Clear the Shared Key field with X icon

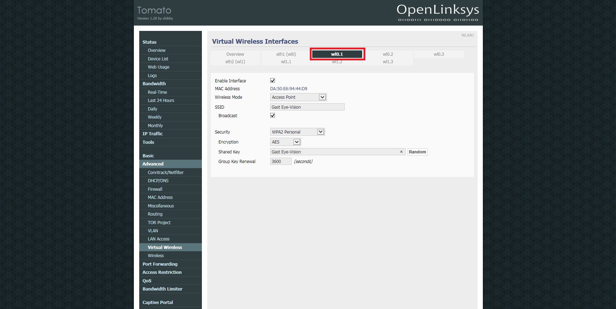click(x=401, y=152)
